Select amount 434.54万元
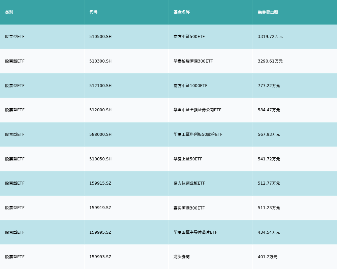Image resolution: width=337 pixels, height=269 pixels. point(269,232)
